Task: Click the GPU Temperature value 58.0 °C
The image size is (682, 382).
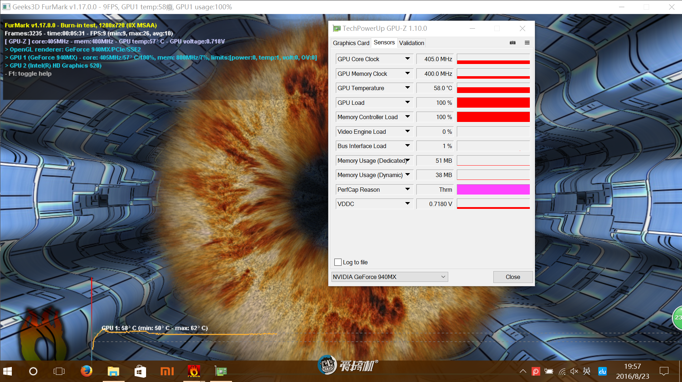Action: 435,88
